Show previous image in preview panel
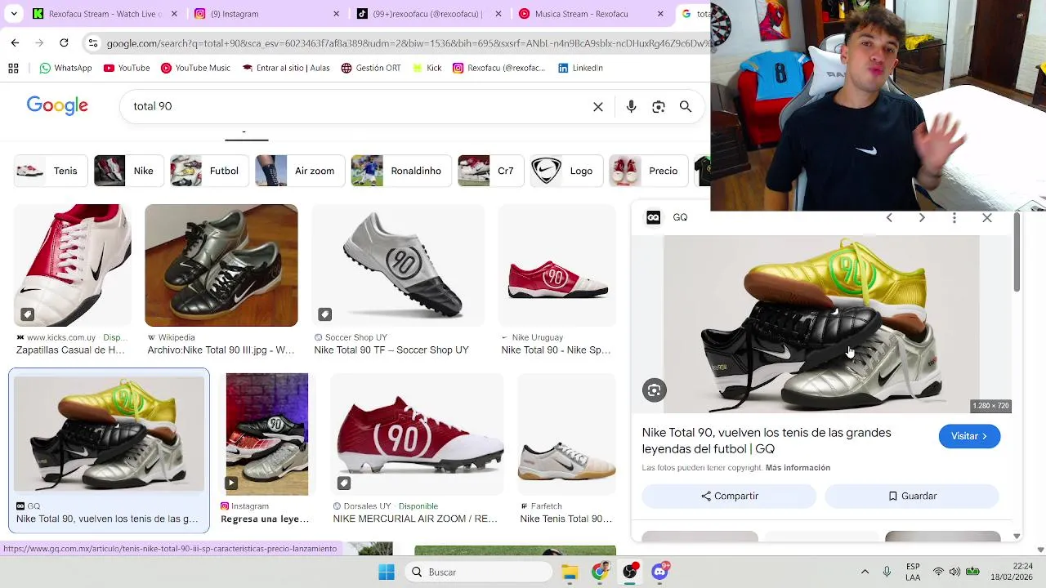Image resolution: width=1046 pixels, height=588 pixels. click(889, 218)
